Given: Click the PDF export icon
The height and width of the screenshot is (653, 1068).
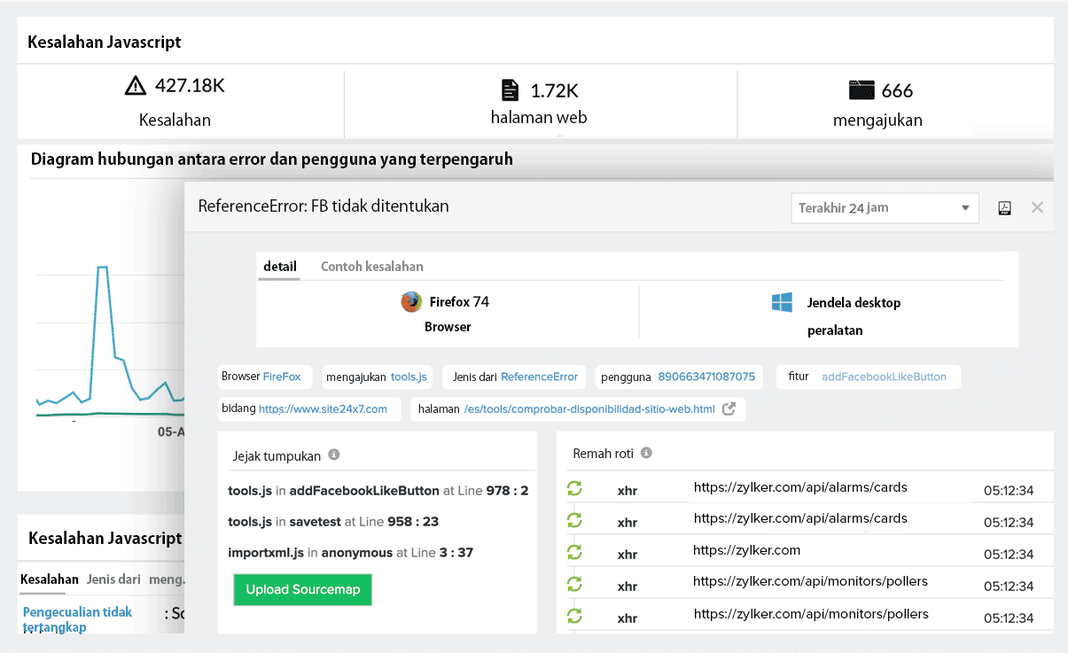Looking at the screenshot, I should [1004, 207].
